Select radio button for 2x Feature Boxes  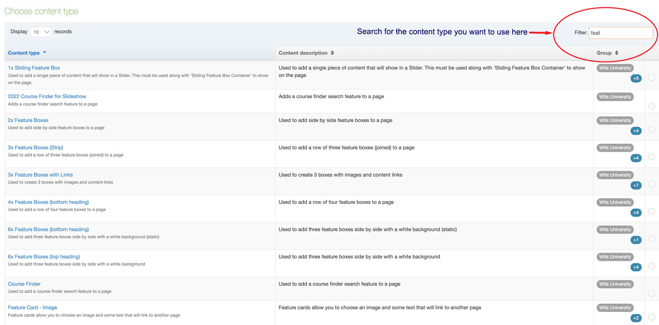click(652, 130)
